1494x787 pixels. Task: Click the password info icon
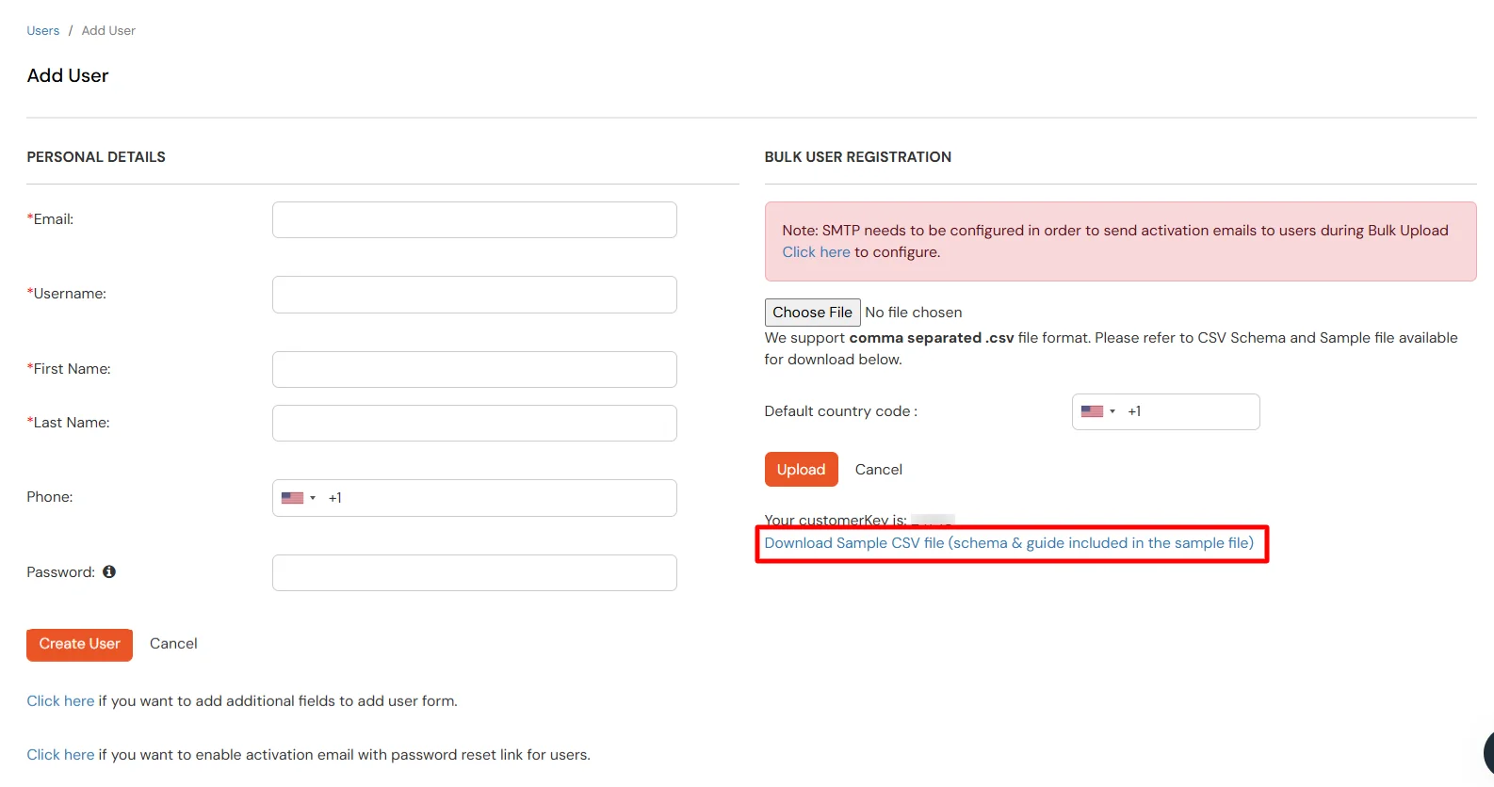(109, 571)
